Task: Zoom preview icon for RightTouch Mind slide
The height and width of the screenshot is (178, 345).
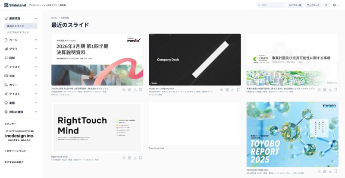Action: [x=124, y=158]
